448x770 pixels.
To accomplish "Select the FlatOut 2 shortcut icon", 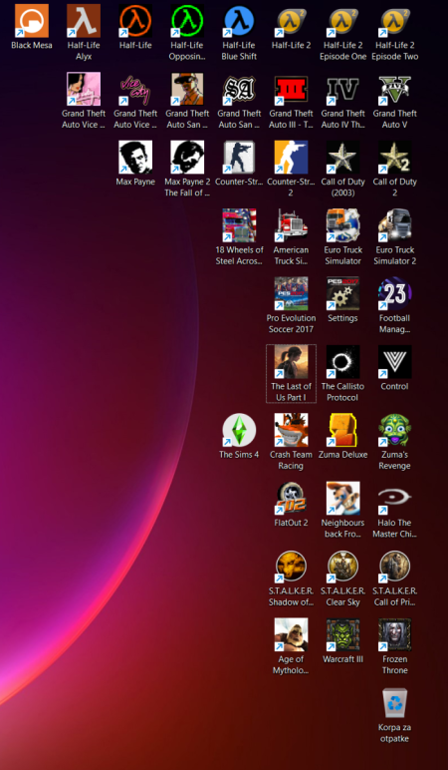I will click(291, 499).
